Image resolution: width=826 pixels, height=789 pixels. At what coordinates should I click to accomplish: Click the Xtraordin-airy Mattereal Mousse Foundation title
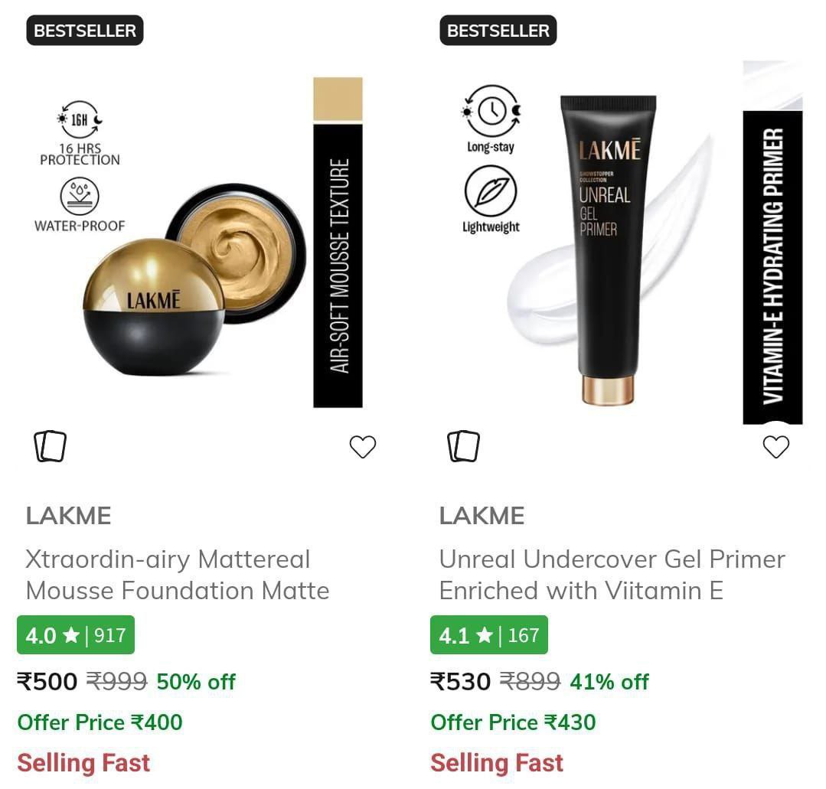[x=178, y=575]
